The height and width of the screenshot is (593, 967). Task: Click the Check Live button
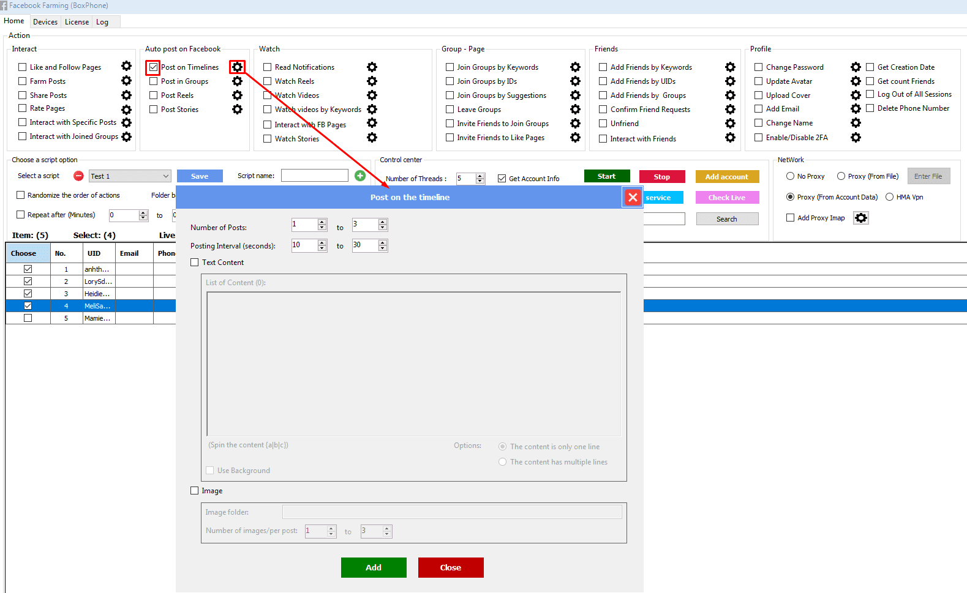(x=727, y=197)
